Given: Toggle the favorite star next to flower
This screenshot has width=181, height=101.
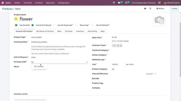Looking at the screenshot, I should pyautogui.click(x=16, y=19).
